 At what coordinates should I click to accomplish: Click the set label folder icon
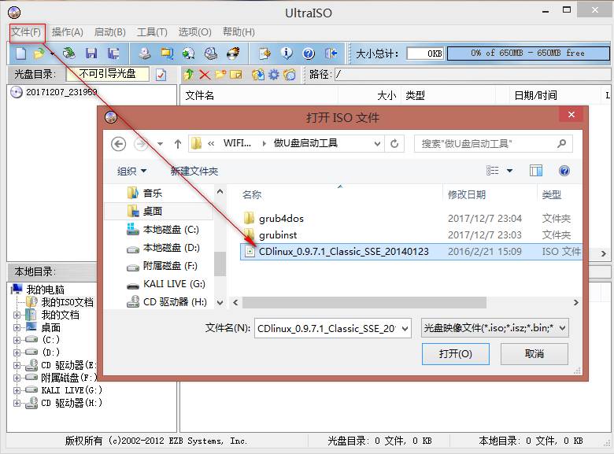[290, 75]
